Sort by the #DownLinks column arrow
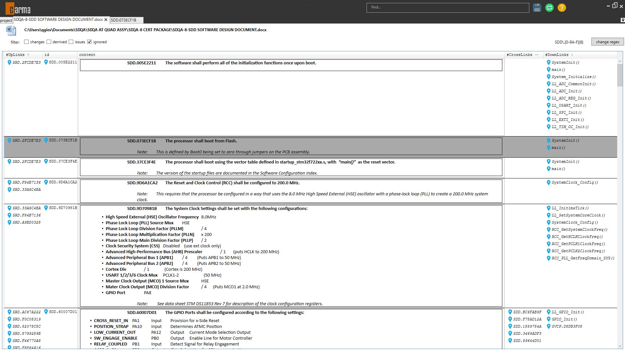The image size is (625, 351). click(572, 55)
